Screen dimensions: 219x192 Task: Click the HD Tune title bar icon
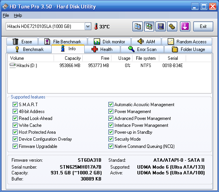(x=5, y=7)
